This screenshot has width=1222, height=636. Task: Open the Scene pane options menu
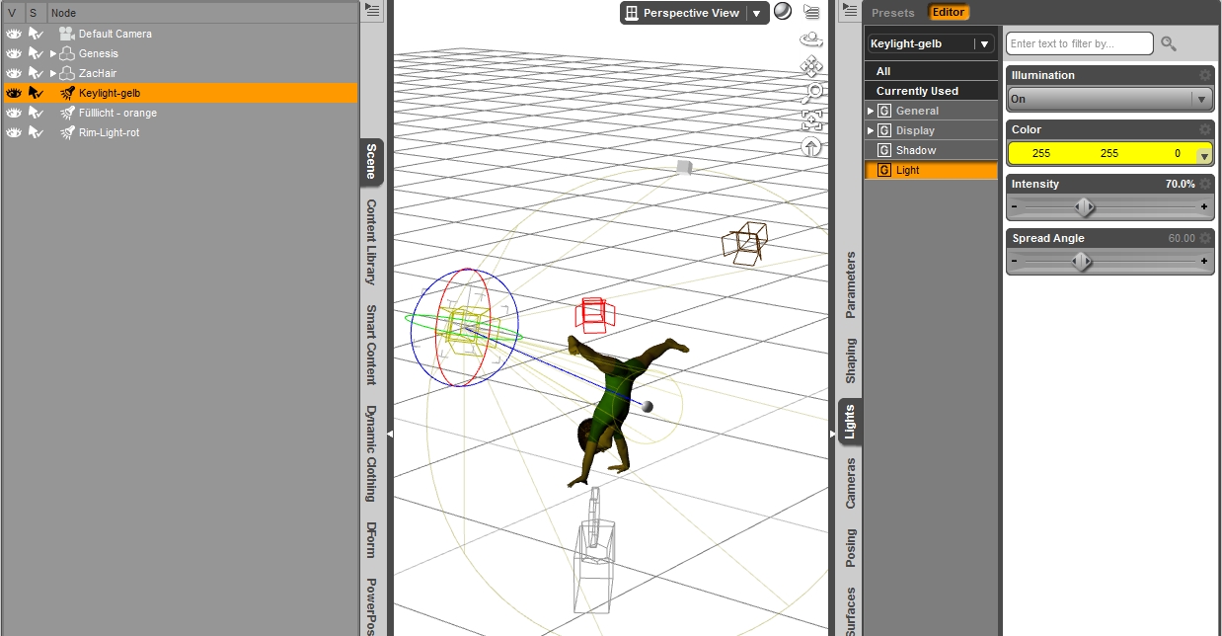point(372,10)
